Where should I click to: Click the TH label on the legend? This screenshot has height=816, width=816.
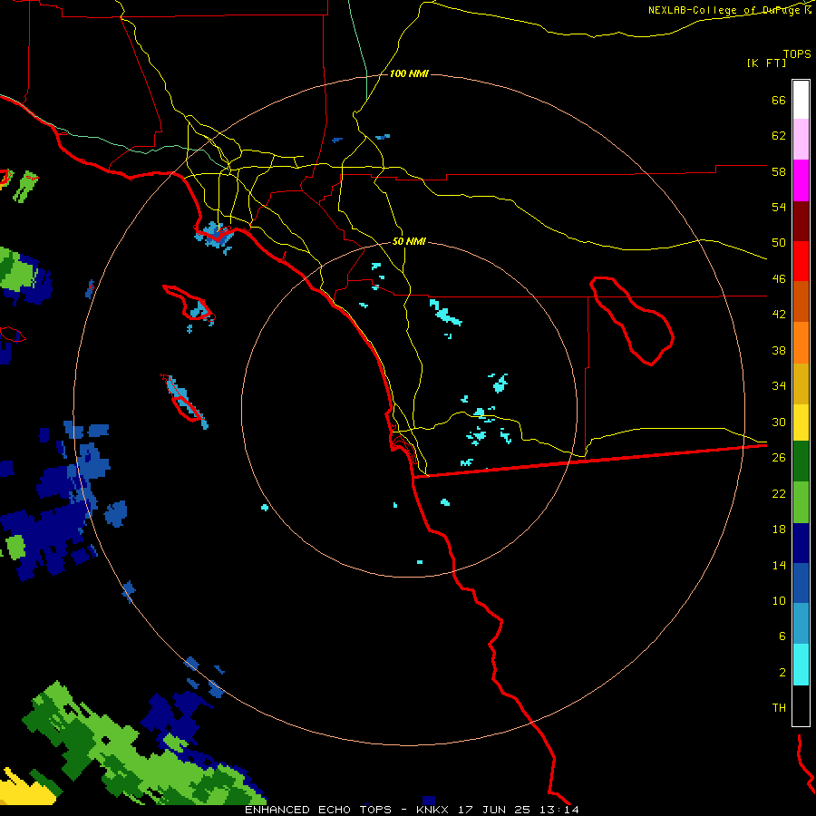tap(779, 708)
